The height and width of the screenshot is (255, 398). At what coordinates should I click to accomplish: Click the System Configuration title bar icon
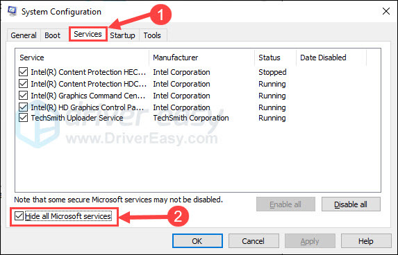[x=12, y=11]
